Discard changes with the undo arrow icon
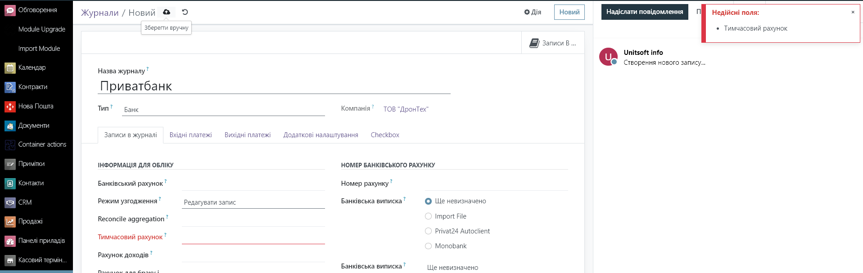Image resolution: width=863 pixels, height=273 pixels. click(x=185, y=12)
